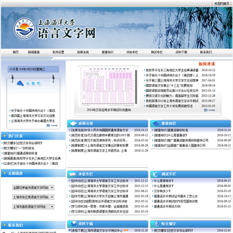Open the 上海市各区县语言文字网站 dropdown
This screenshot has height=233, width=233.
(33, 197)
